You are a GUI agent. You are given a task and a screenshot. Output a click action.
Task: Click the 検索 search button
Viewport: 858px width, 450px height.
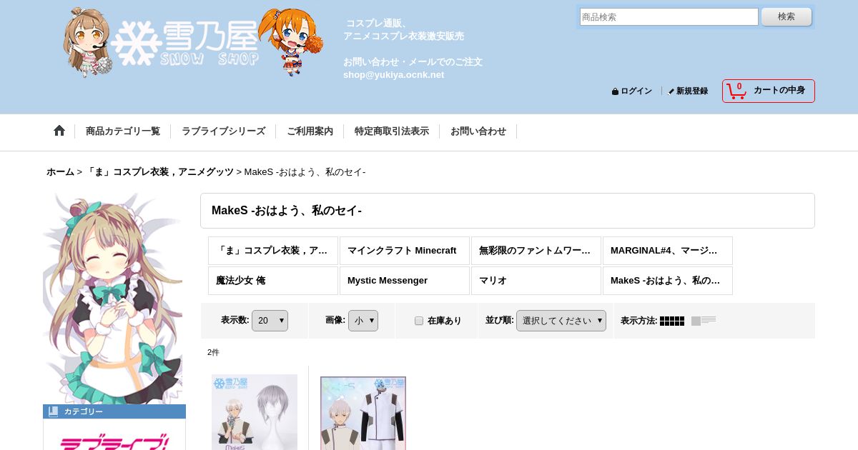[786, 16]
